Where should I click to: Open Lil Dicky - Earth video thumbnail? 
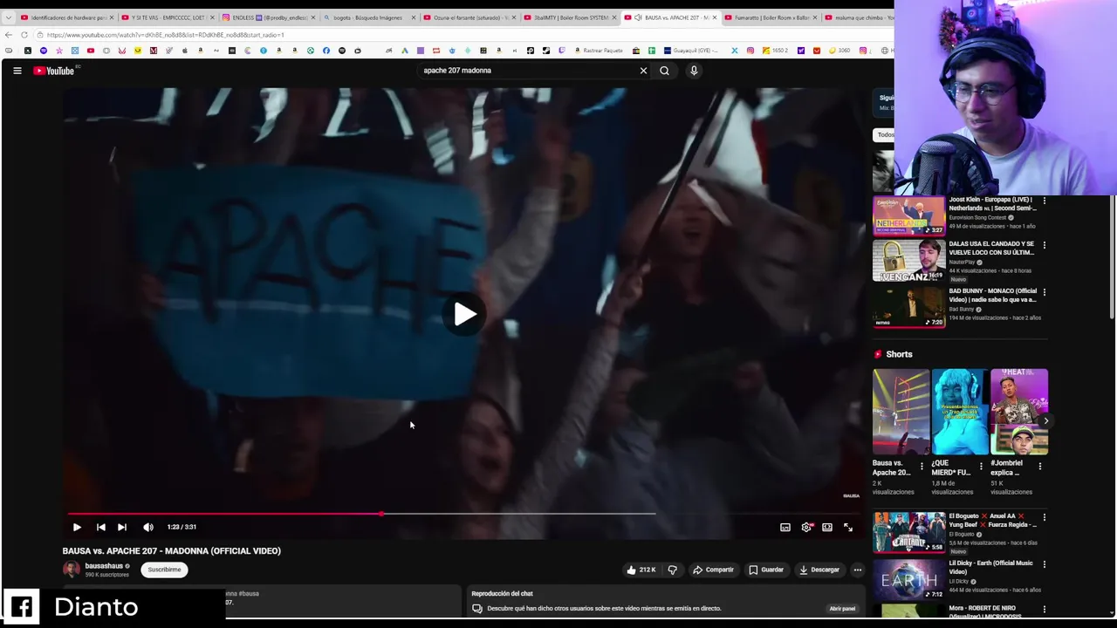[908, 579]
